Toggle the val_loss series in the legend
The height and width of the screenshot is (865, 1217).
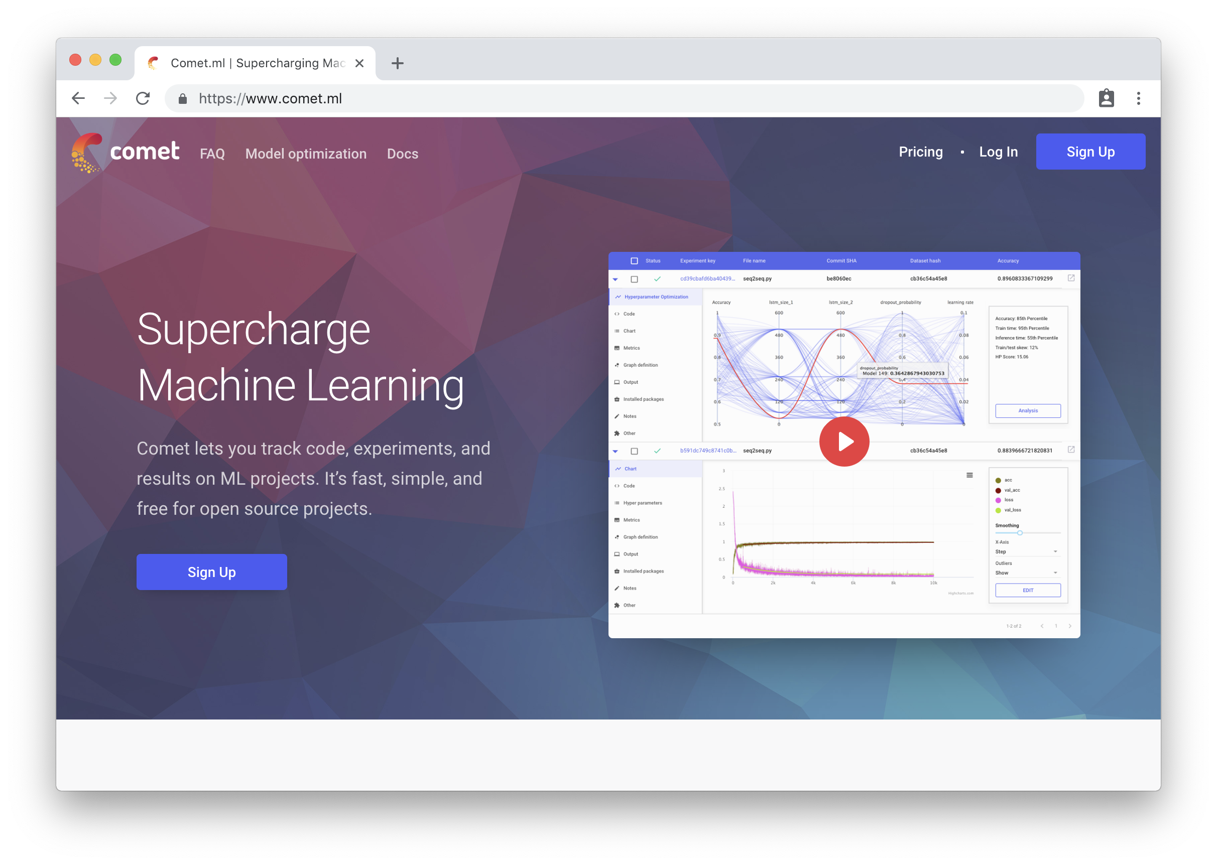[x=1008, y=510]
